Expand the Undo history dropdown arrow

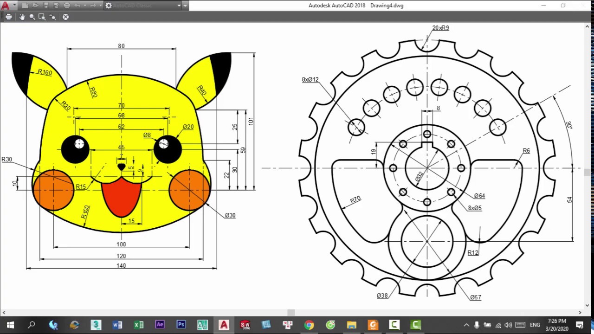(85, 6)
